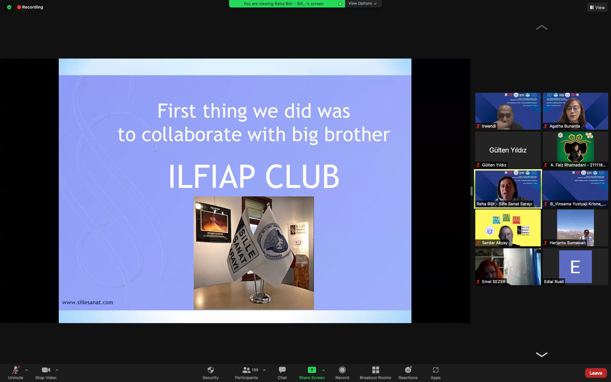The height and width of the screenshot is (382, 611).
Task: Stop Video camera button
Action: coord(46,373)
